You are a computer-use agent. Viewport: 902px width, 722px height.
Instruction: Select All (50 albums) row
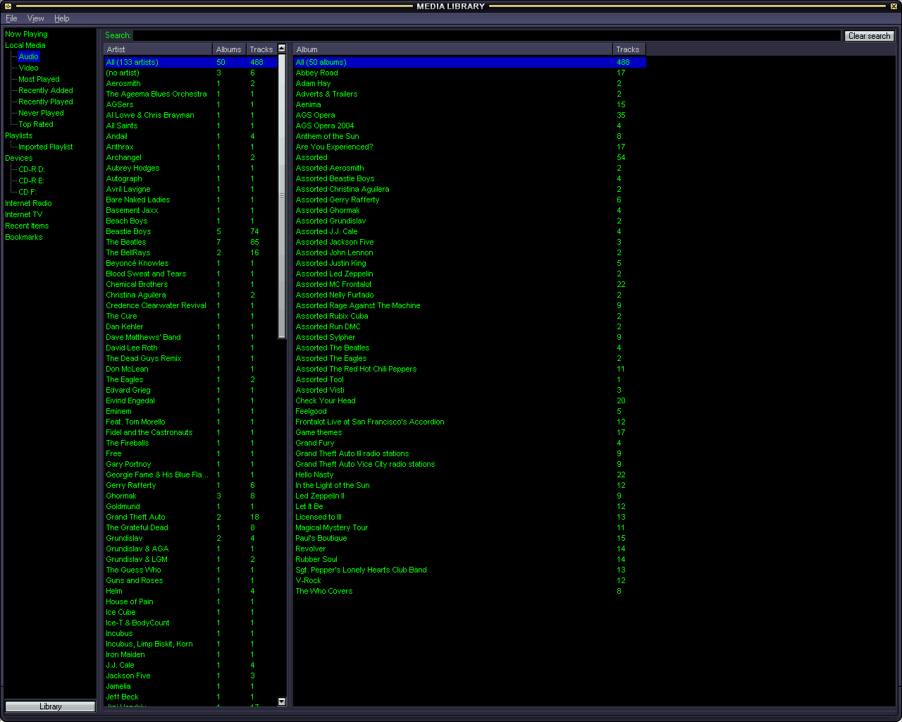click(x=470, y=62)
